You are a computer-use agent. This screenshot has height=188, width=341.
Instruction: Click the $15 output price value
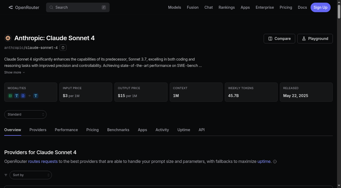(x=122, y=96)
